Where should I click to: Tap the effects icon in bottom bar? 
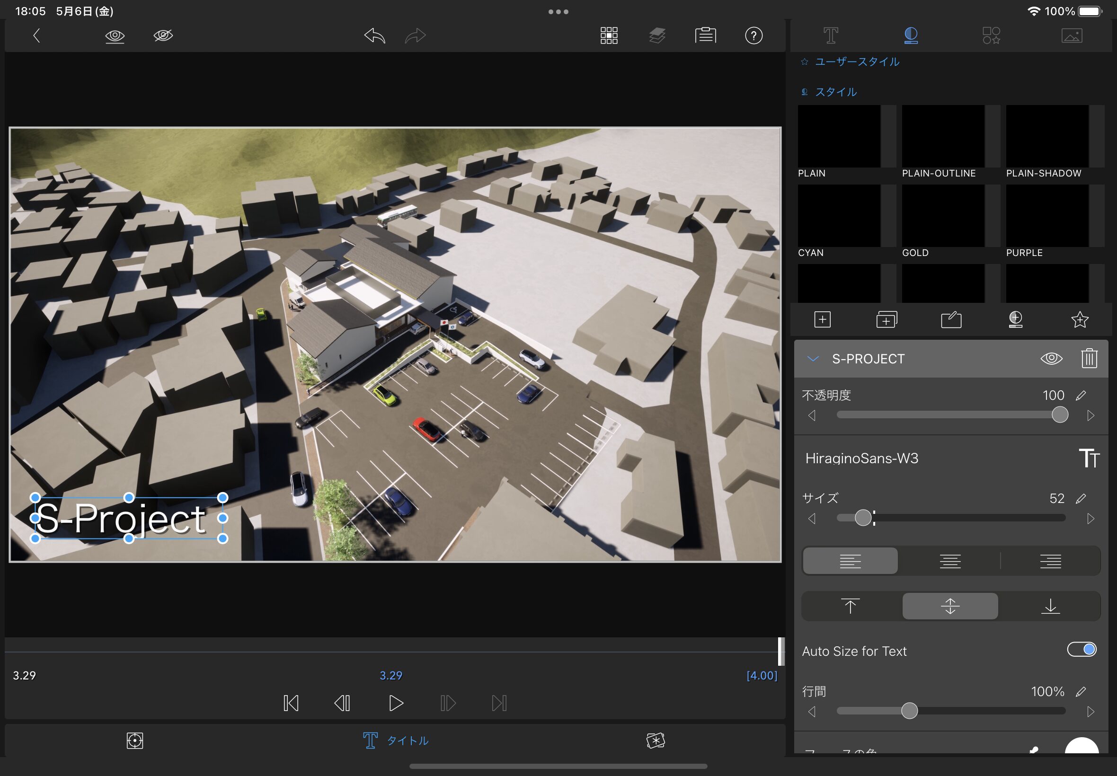tap(655, 741)
